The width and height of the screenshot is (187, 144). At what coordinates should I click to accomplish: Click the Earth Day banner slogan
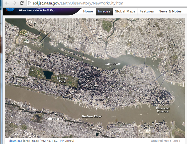(x=37, y=10)
